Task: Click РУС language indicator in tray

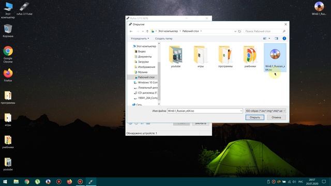Action: [x=301, y=181]
